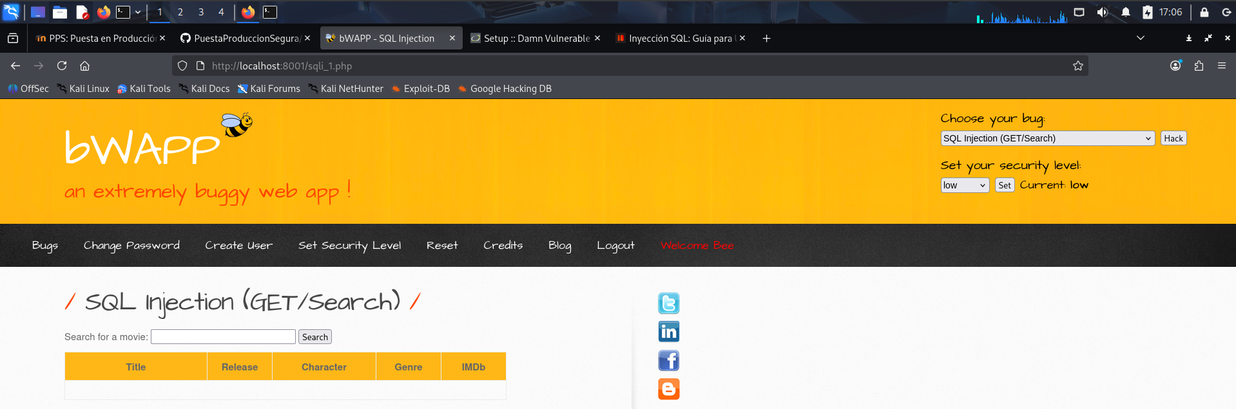
Task: Click the display screen tray icon
Action: pos(1079,12)
